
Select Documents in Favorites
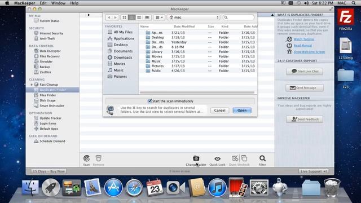[x=120, y=51]
